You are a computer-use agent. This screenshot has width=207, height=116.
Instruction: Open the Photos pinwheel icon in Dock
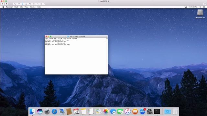[x=106, y=111]
